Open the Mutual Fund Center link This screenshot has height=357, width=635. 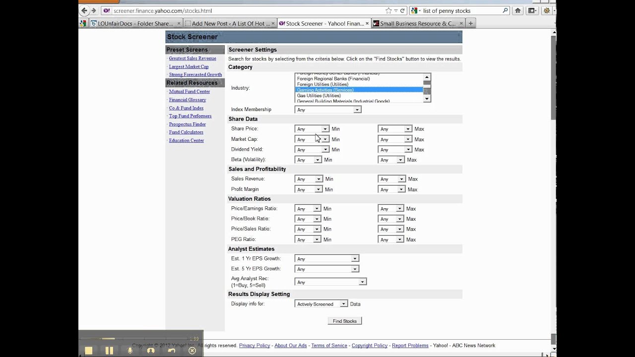point(190,92)
